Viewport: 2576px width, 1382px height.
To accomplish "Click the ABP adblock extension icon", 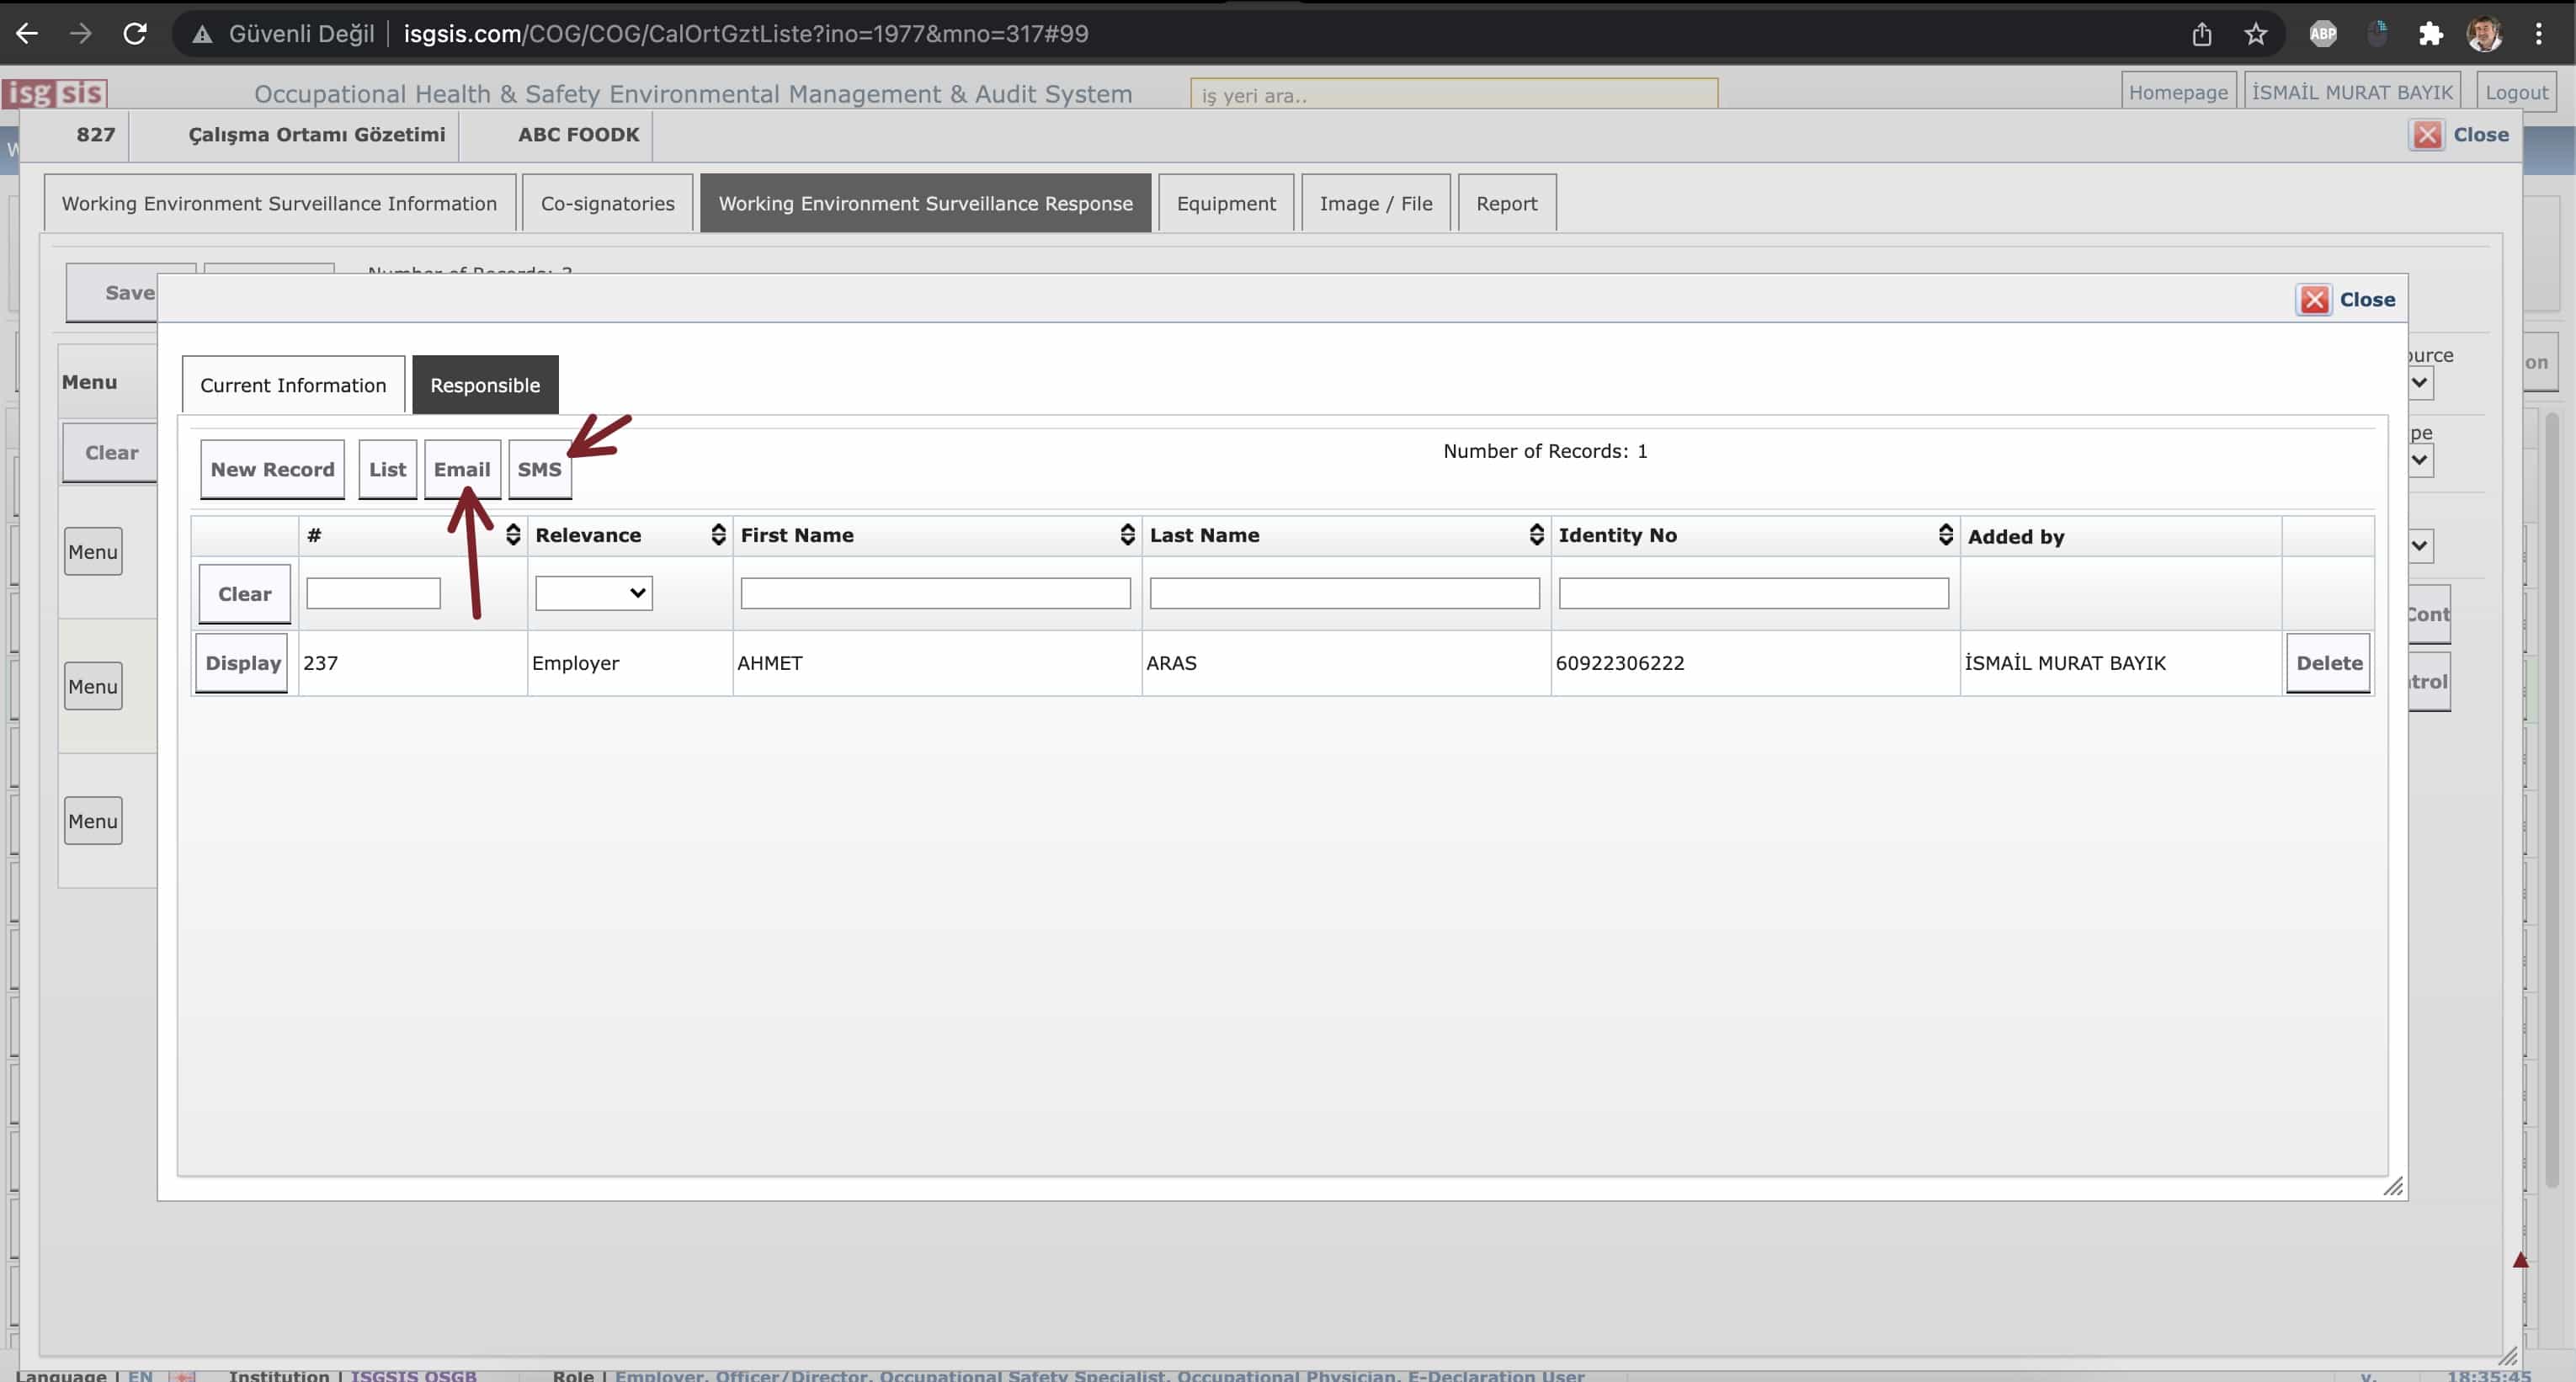I will (x=2322, y=34).
